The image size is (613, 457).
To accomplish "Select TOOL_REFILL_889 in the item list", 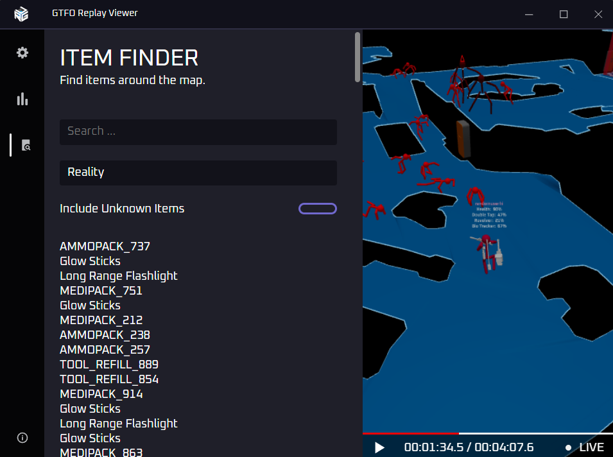I will [109, 365].
